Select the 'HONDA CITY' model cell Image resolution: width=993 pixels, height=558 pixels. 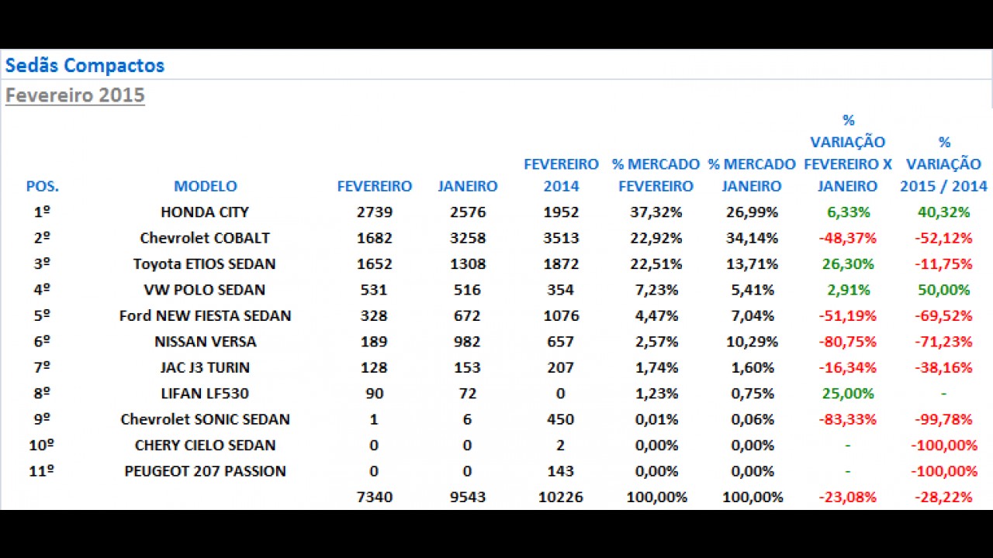coord(205,212)
